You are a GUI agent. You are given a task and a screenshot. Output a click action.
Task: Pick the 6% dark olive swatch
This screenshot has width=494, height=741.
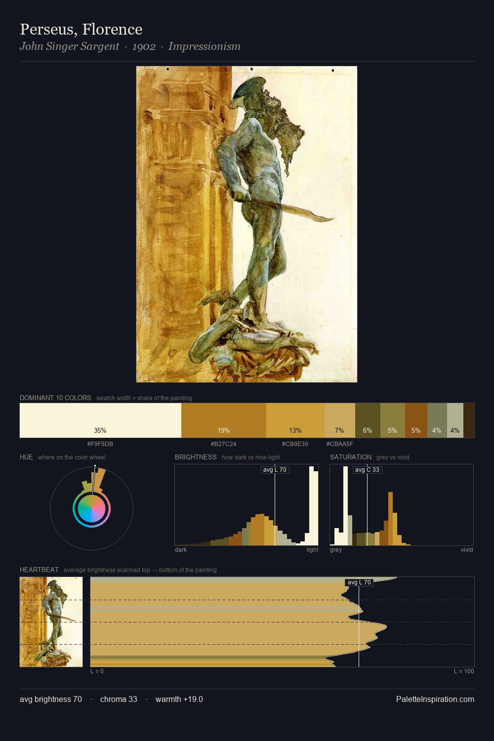(x=368, y=420)
